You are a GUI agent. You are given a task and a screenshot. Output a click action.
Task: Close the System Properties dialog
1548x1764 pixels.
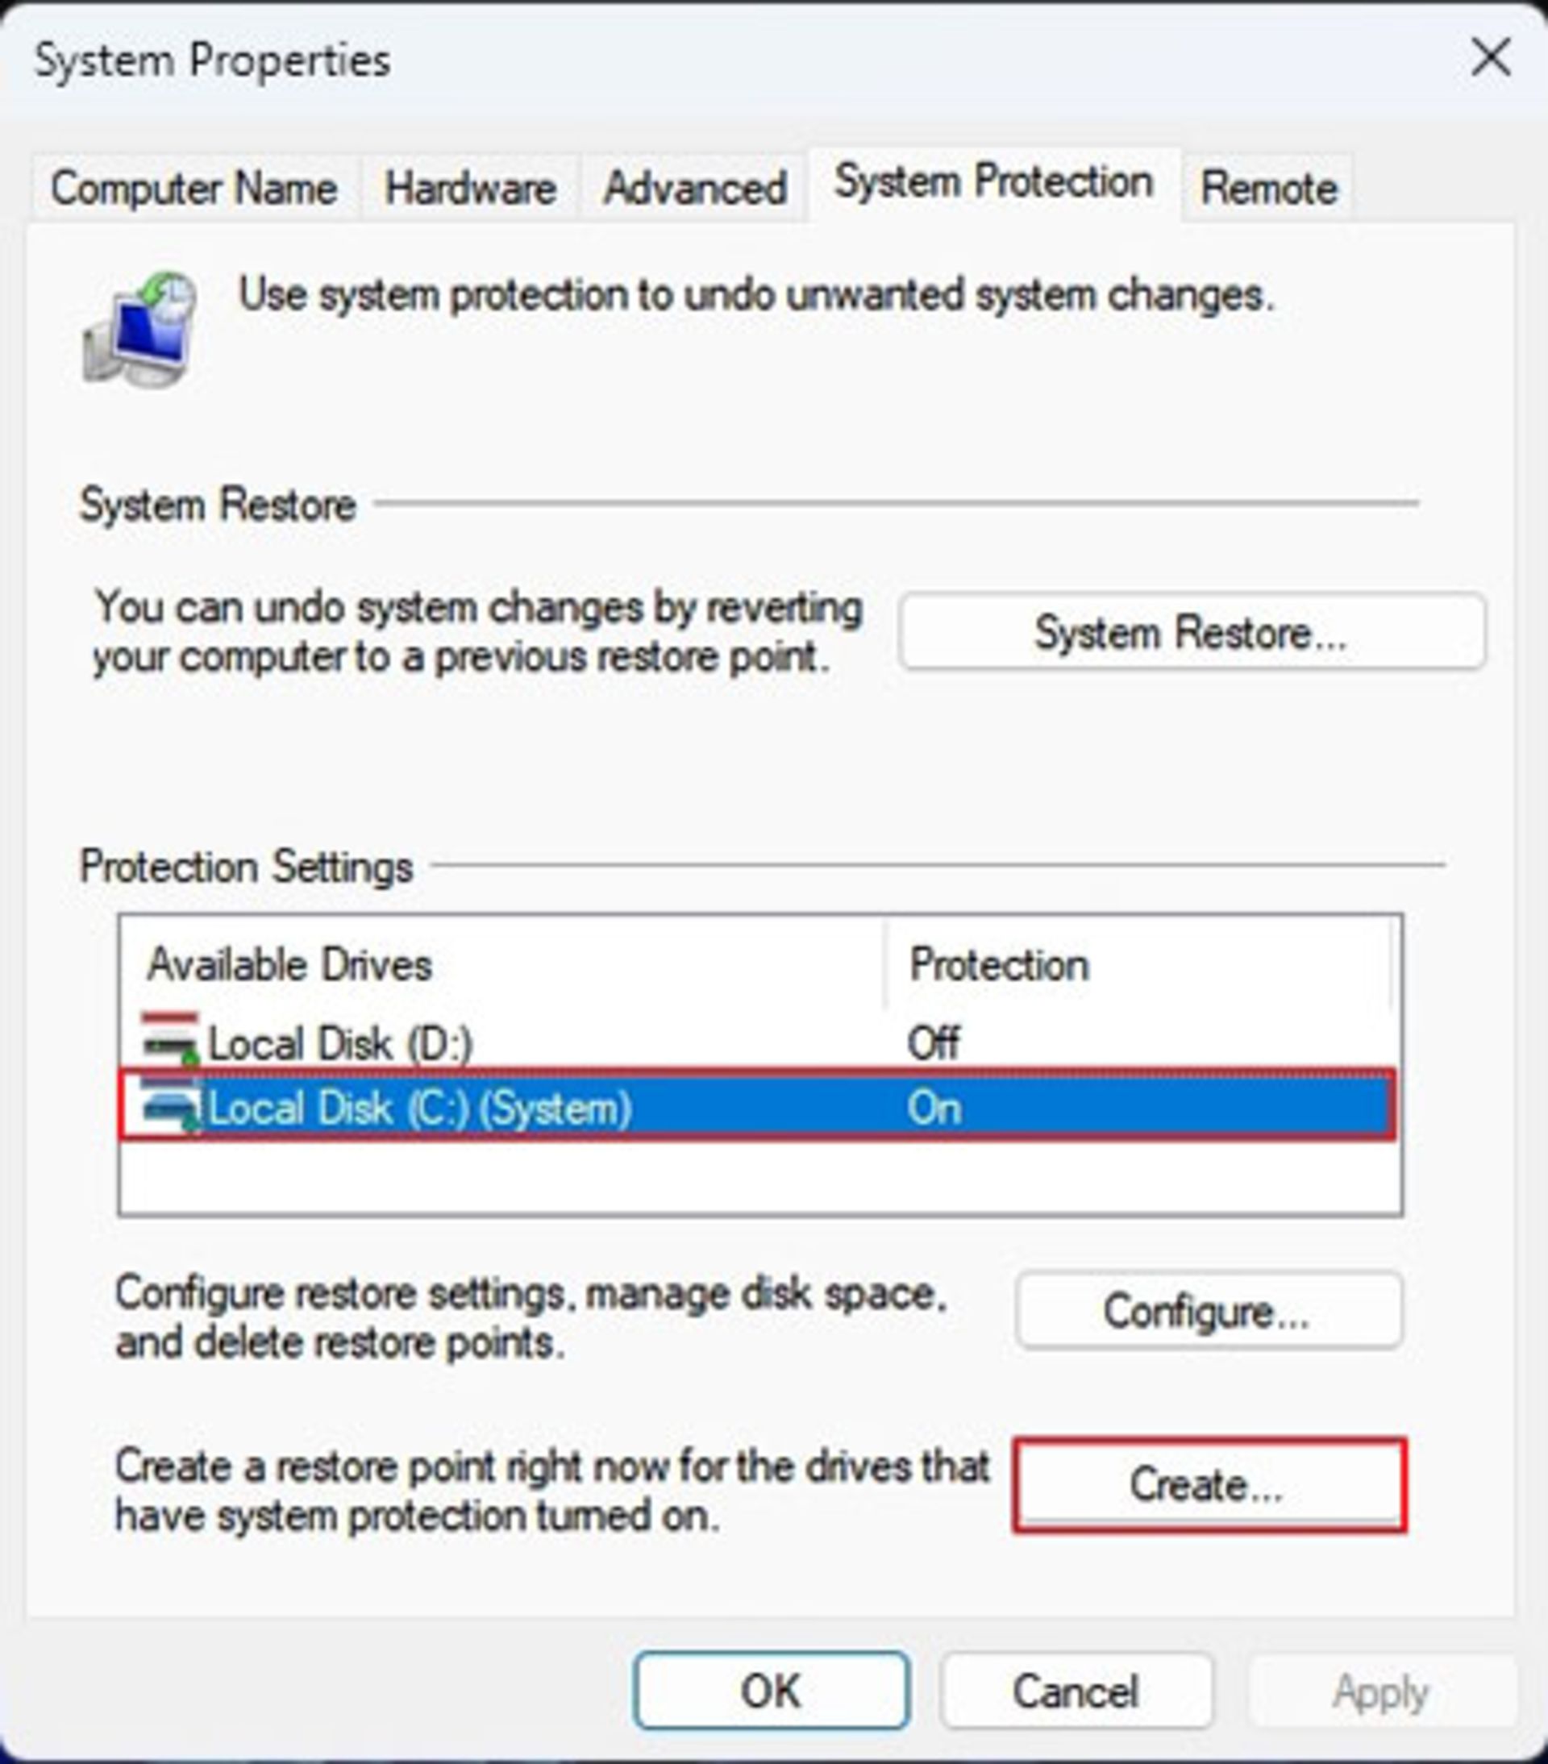click(1490, 58)
